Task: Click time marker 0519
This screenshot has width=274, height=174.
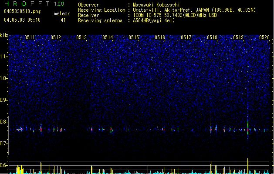Action: pos(238,37)
